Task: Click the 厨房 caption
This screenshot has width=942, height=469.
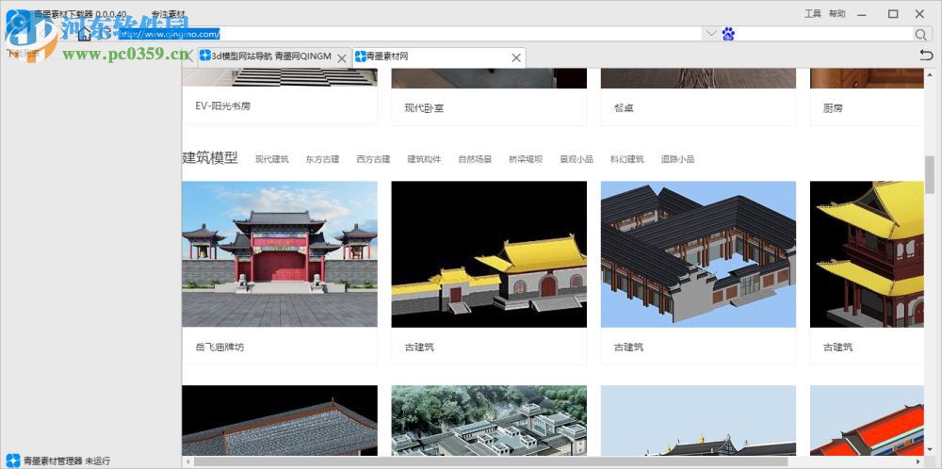Action: click(x=833, y=108)
